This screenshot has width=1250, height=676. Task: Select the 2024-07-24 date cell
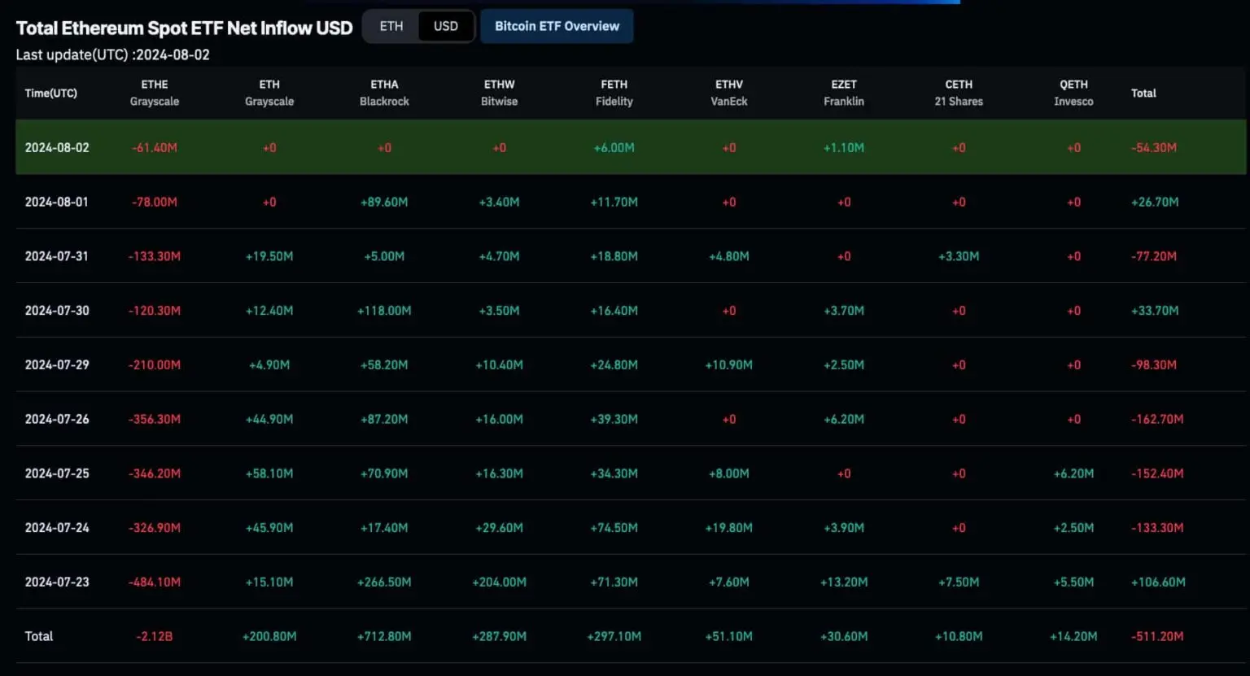coord(57,528)
